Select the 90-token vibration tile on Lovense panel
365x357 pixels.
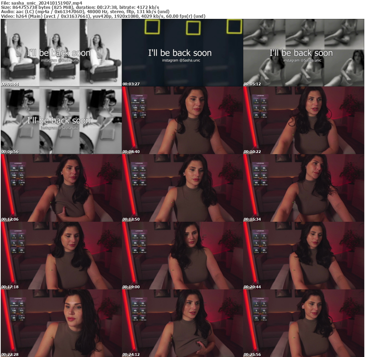(x=135, y=100)
